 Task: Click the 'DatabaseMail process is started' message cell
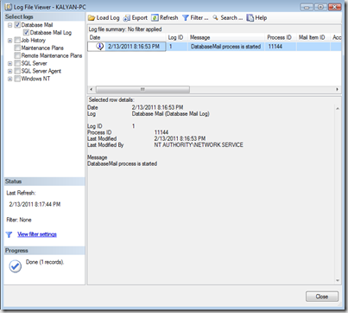[226, 47]
